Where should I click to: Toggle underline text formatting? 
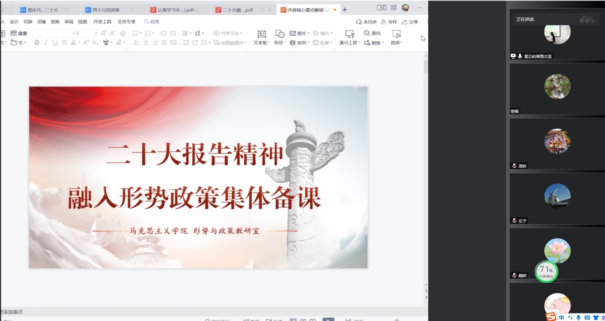[x=54, y=43]
